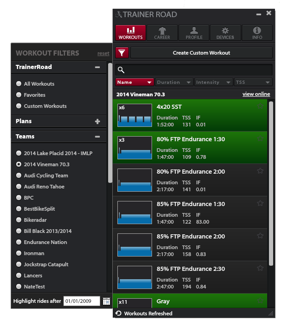Click the workout search field
Screen dimensions: 287x326
coord(194,70)
